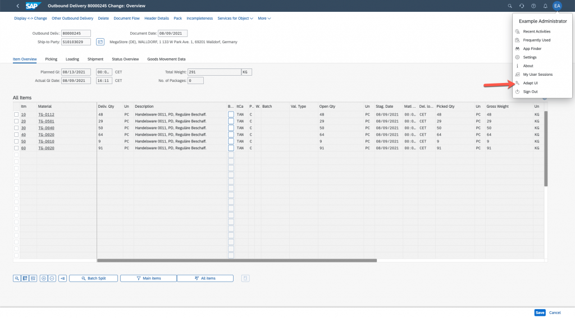Image resolution: width=575 pixels, height=318 pixels.
Task: Open the help question mark icon
Action: click(533, 6)
